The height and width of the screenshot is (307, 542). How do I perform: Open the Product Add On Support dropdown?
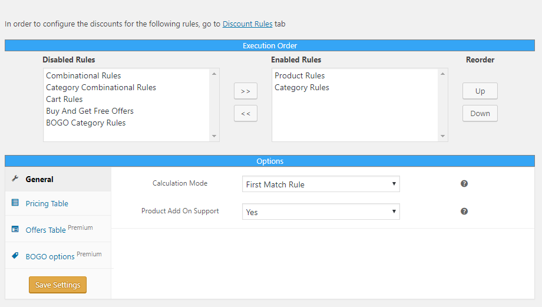[320, 212]
